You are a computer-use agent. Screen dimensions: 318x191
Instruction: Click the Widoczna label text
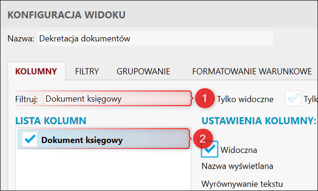coord(239,150)
